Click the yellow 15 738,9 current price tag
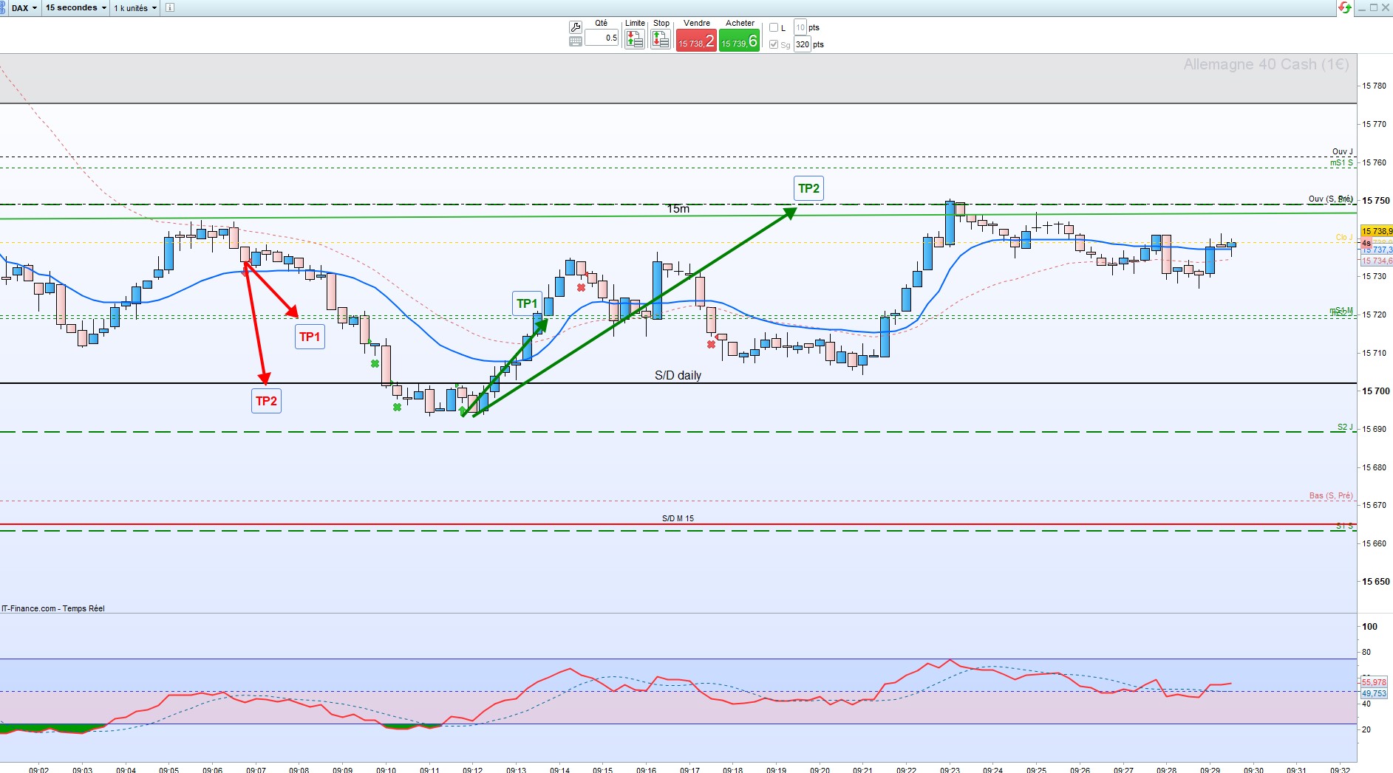The image size is (1393, 773). click(1377, 231)
